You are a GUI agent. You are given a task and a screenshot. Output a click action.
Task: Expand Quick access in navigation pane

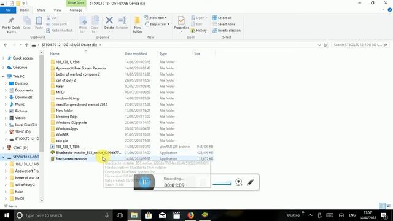[4, 58]
